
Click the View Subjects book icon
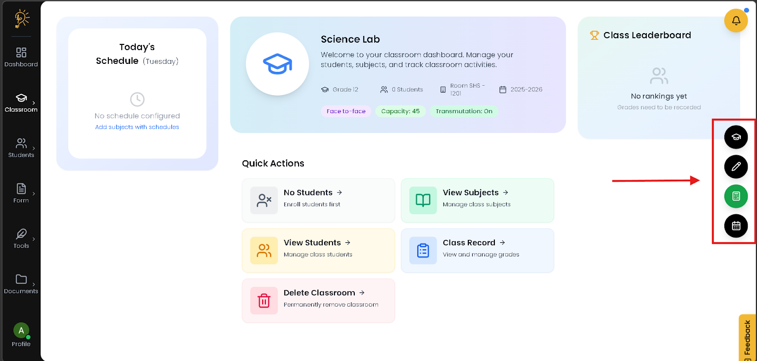(x=423, y=200)
